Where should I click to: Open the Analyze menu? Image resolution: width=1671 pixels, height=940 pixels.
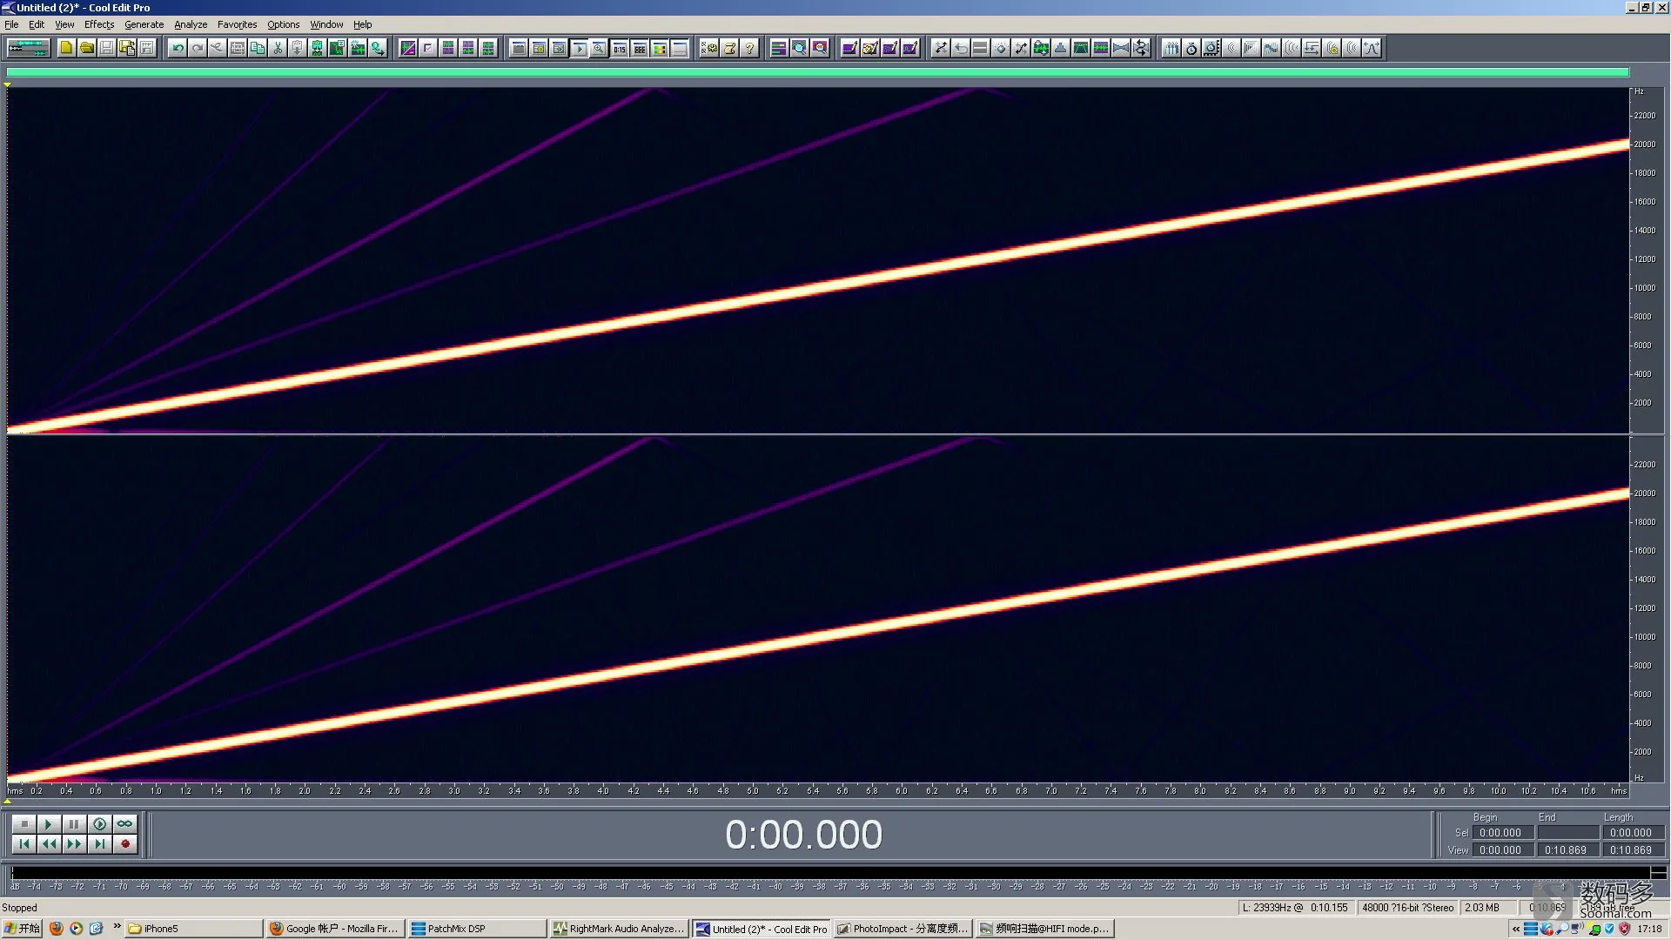click(191, 24)
